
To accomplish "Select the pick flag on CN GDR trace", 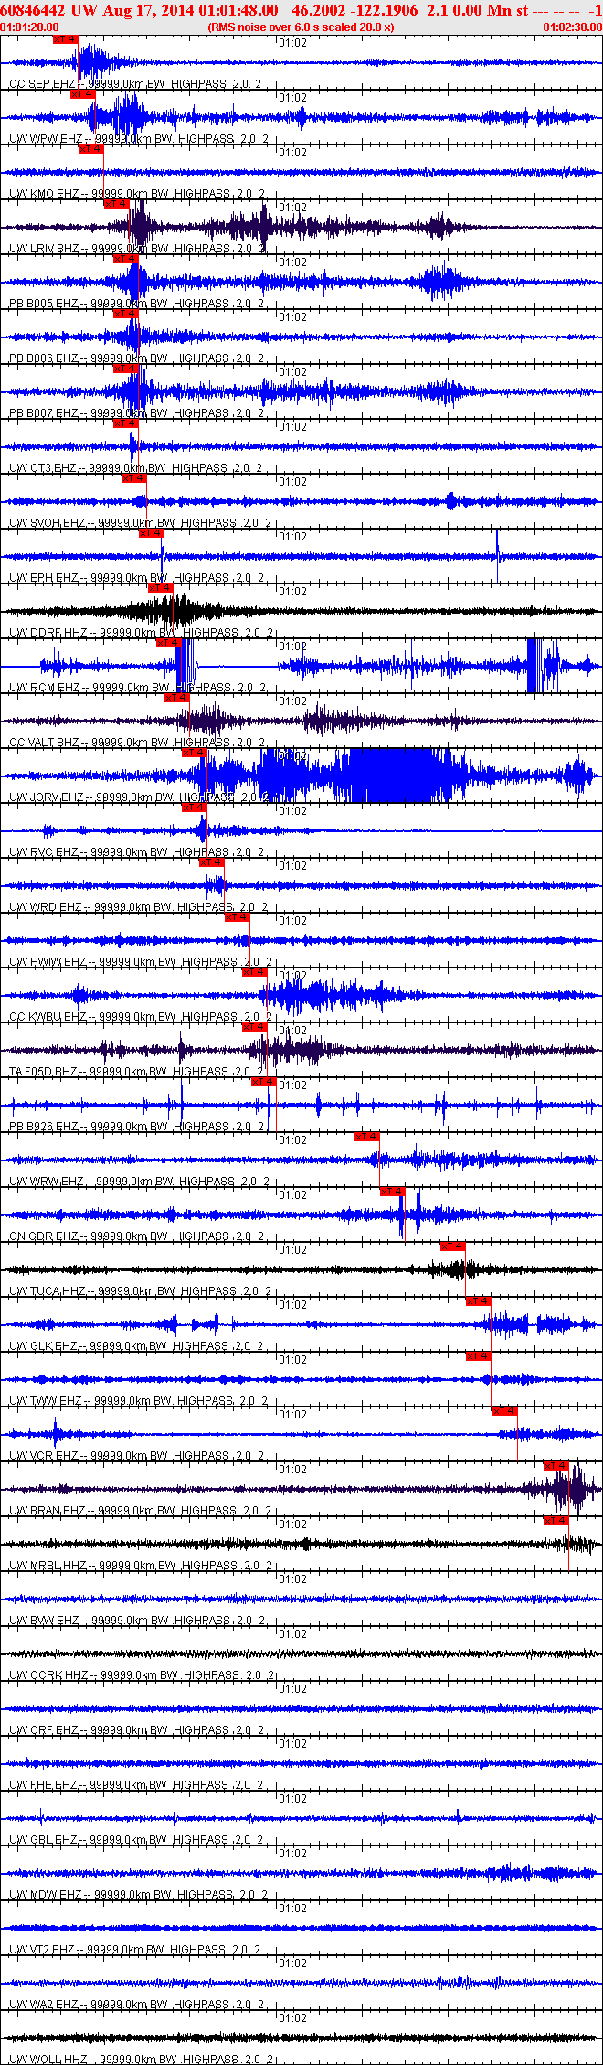I will (393, 1192).
